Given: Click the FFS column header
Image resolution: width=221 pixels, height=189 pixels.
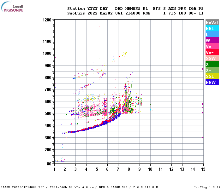Looking at the screenshot, I should (x=157, y=9).
